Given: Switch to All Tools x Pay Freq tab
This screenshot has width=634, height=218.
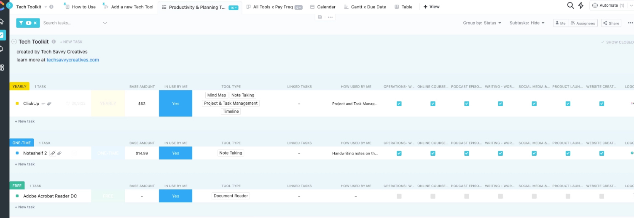Looking at the screenshot, I should coord(270,7).
